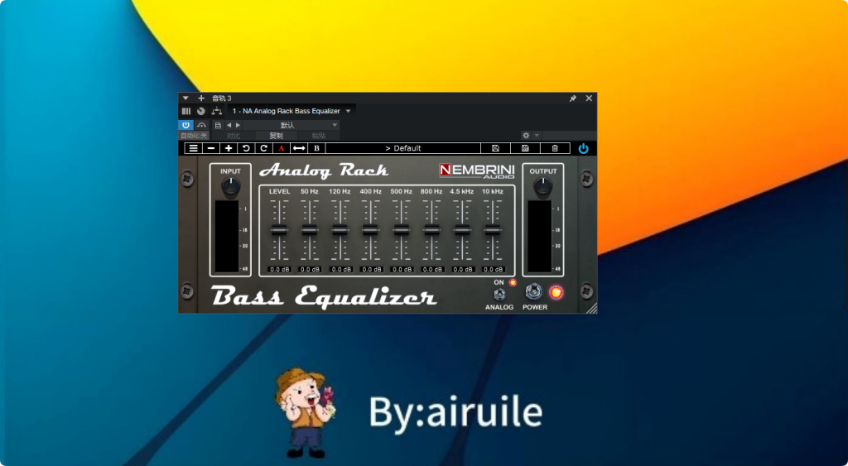Open the host settings gear icon
Viewport: 848px width, 466px height.
[x=526, y=135]
